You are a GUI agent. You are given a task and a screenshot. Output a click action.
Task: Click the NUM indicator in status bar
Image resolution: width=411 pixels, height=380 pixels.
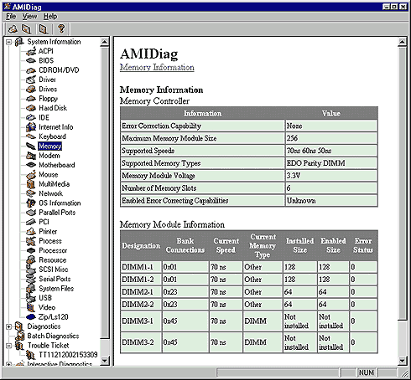pyautogui.click(x=367, y=372)
